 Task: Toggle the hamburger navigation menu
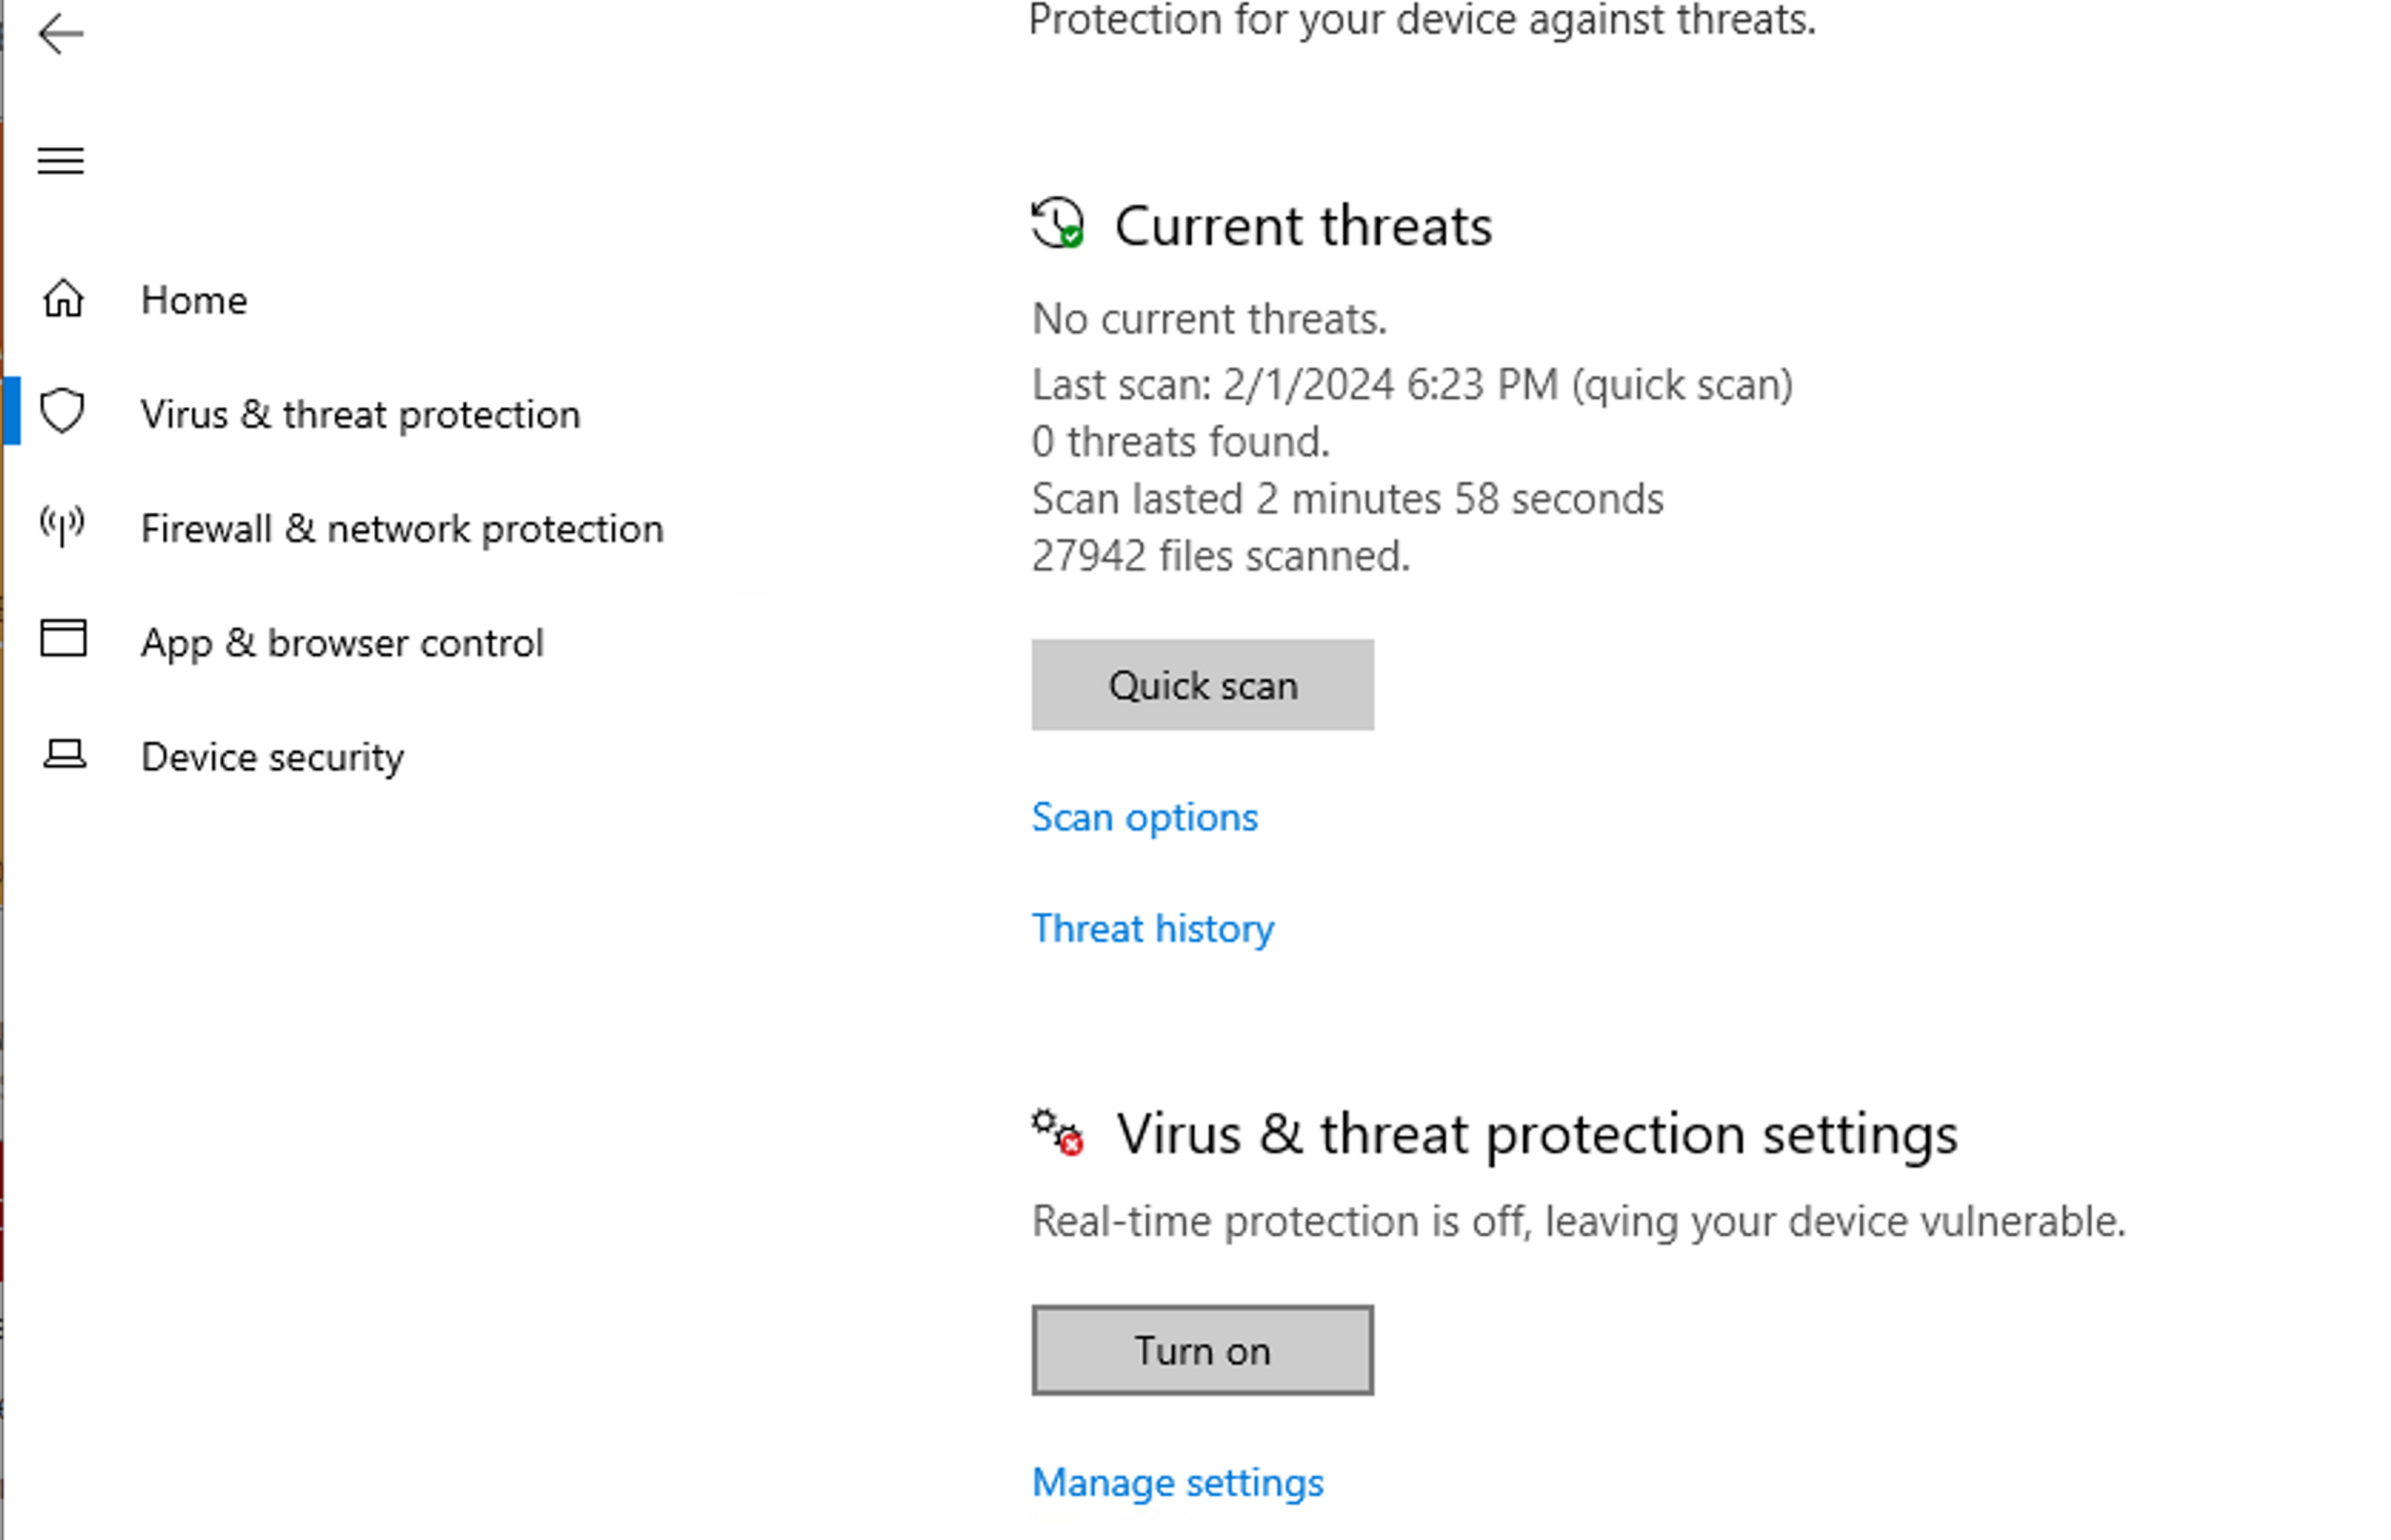pyautogui.click(x=60, y=161)
